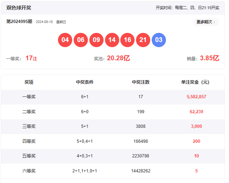Click the 双色球开奖 page title
The height and width of the screenshot is (183, 229).
(19, 8)
